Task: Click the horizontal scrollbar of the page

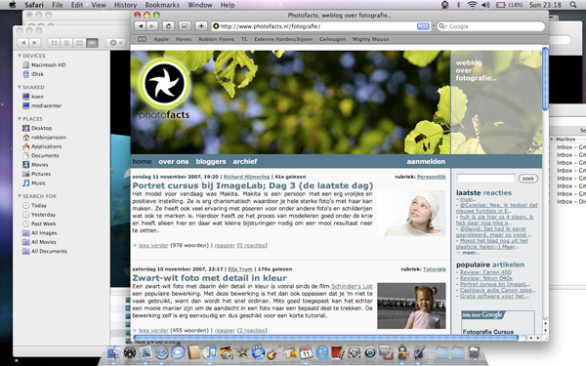Action: coord(325,338)
